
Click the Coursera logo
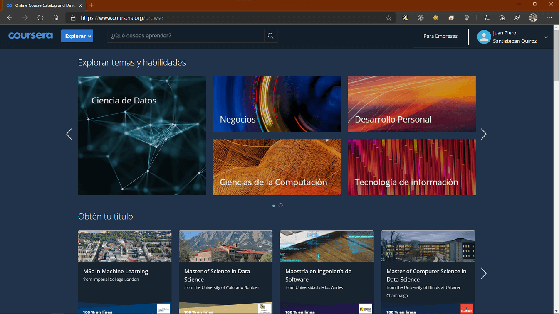(30, 36)
